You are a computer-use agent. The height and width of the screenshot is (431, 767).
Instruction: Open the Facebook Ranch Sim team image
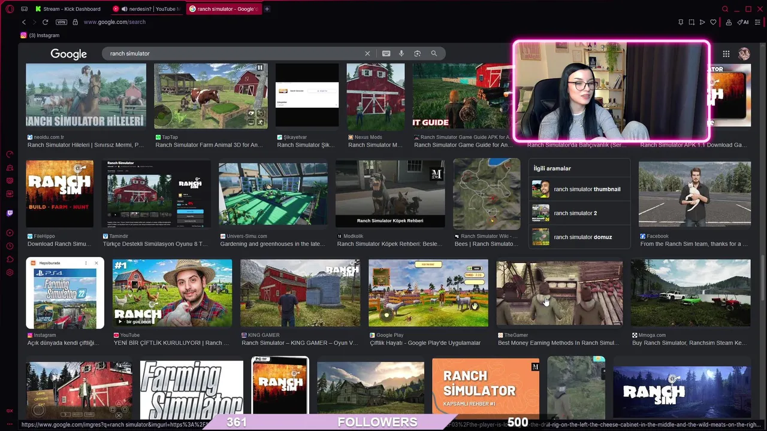pyautogui.click(x=694, y=194)
